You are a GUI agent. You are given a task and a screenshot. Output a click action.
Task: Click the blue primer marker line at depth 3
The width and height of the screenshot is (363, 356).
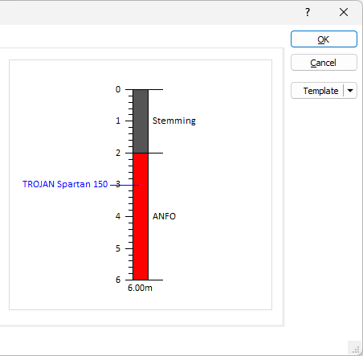(x=124, y=185)
